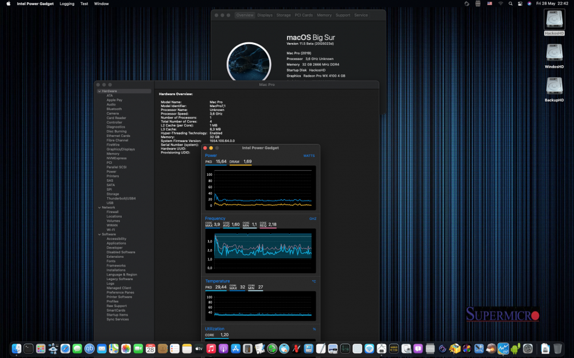
Task: Click the Temperature graph in Power Gadget
Action: point(261,306)
